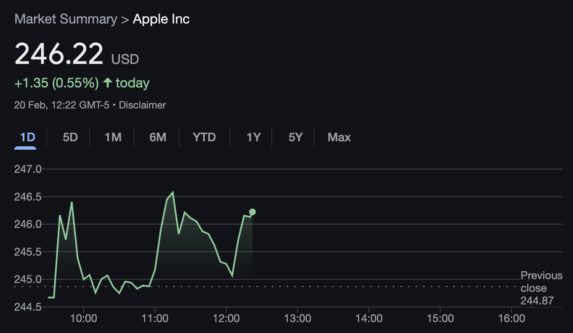The height and width of the screenshot is (333, 573).
Task: Select the 1D time range tab
Action: tap(27, 137)
